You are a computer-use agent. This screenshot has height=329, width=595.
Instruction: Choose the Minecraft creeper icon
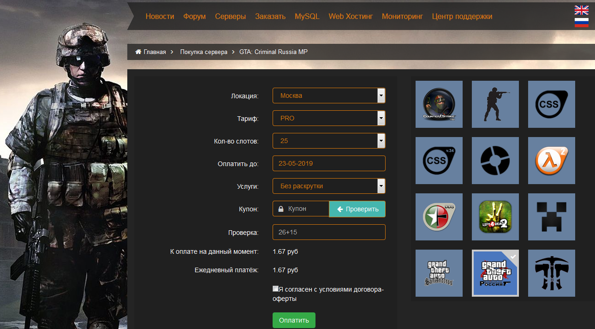(x=551, y=217)
